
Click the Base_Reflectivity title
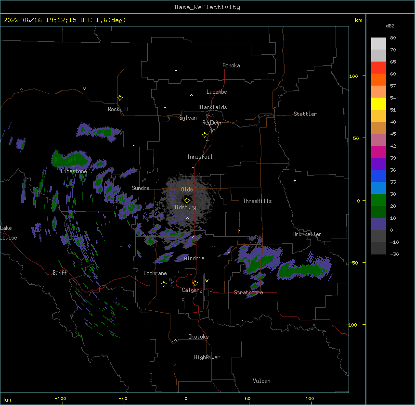207,7
